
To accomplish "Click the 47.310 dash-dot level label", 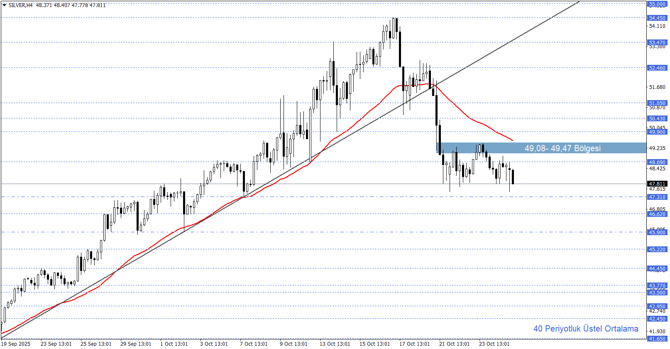I will coord(657,197).
